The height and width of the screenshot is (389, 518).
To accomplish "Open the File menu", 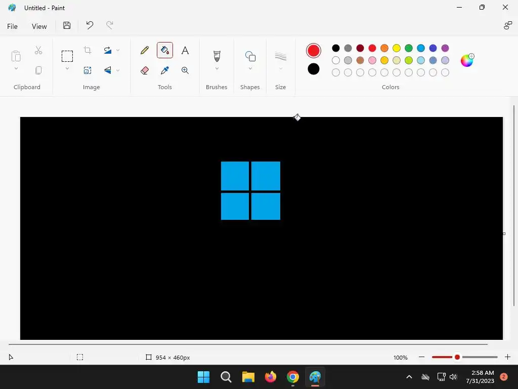I will [x=12, y=26].
